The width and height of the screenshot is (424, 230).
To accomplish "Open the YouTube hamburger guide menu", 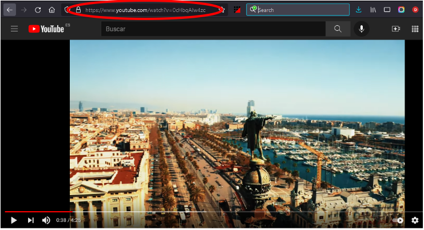I will 14,29.
